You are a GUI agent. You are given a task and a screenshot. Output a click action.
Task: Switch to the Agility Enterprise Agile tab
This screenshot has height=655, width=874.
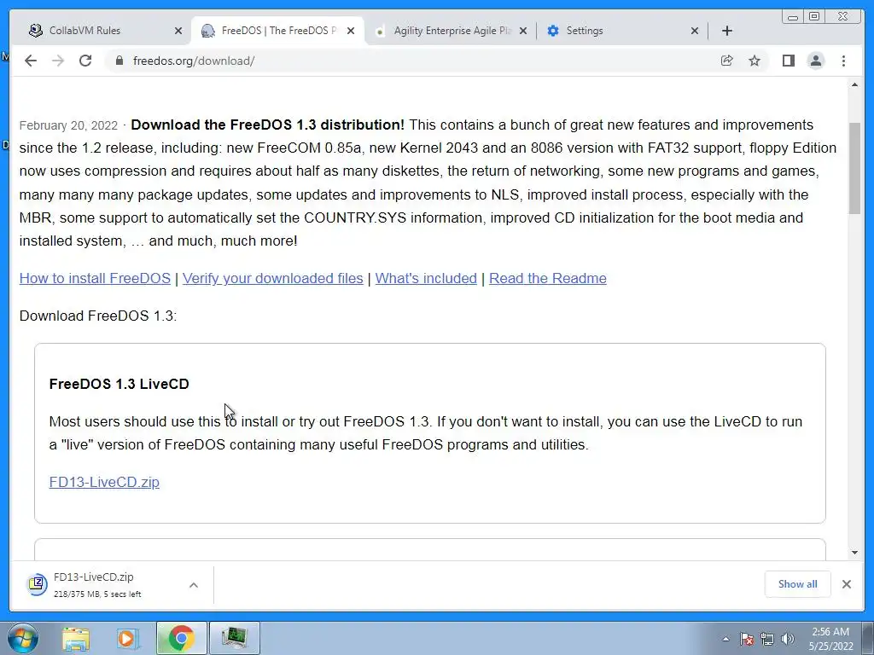click(x=449, y=31)
